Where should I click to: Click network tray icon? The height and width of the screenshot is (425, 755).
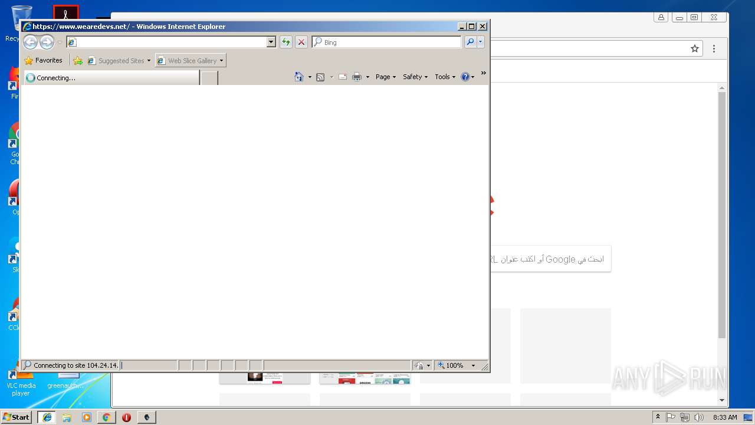(685, 417)
